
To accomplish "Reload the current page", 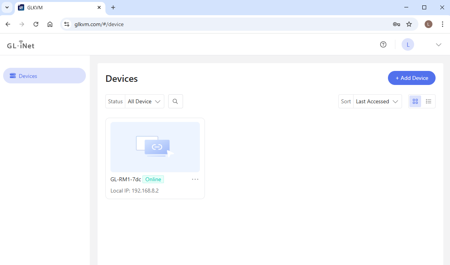I will click(36, 24).
